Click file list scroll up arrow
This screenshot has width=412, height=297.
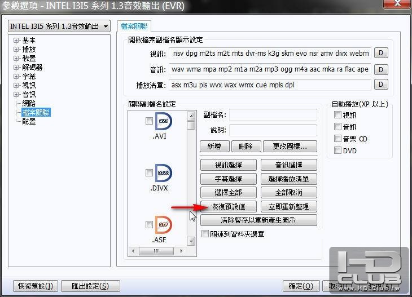[191, 116]
